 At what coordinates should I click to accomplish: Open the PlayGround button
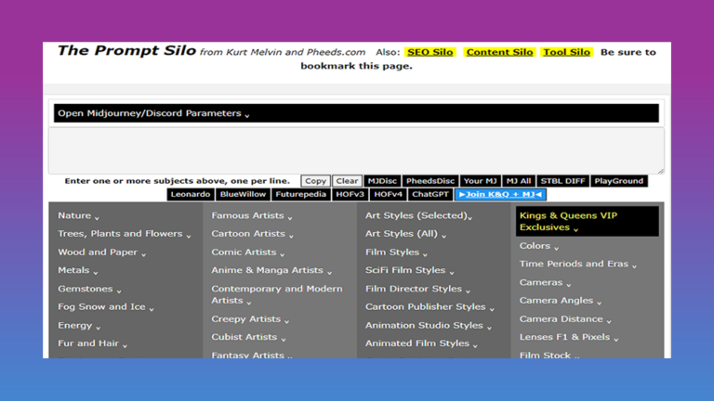coord(619,181)
